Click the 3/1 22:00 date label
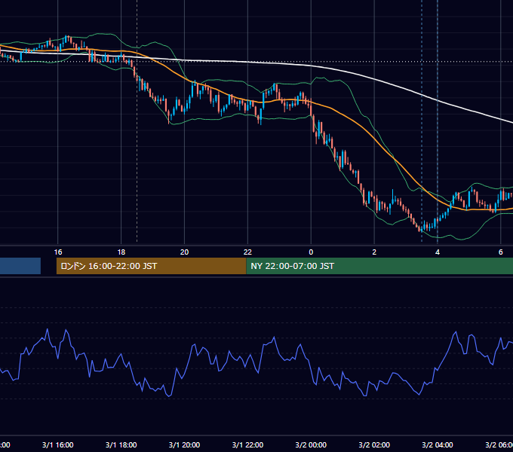 [x=247, y=444]
